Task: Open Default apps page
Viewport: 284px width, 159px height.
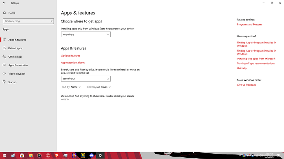Action: tap(15, 48)
